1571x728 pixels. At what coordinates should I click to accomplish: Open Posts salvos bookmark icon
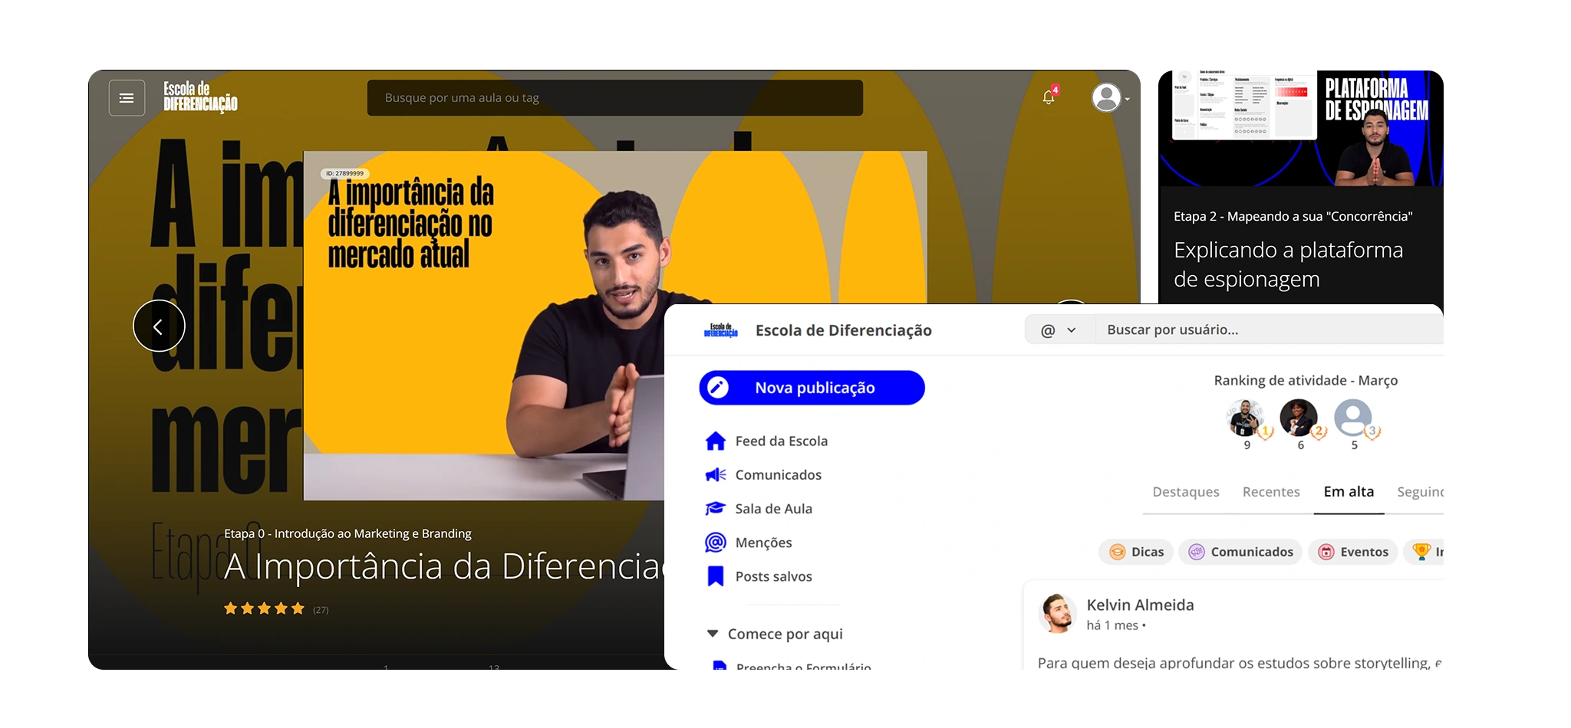point(715,576)
